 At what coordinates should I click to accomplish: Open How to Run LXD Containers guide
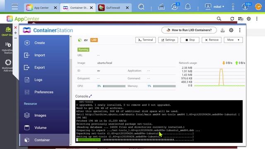pyautogui.click(x=189, y=30)
